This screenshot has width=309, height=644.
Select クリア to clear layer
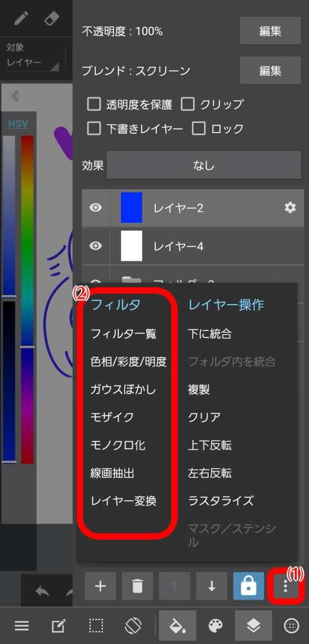point(204,417)
